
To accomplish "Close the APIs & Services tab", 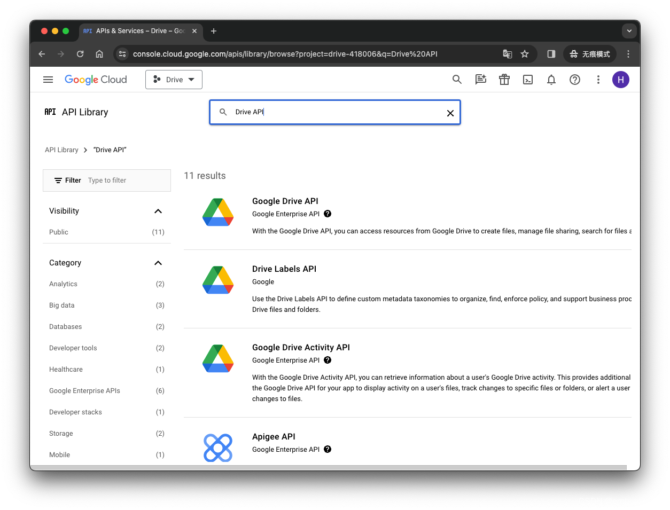I will tap(194, 31).
